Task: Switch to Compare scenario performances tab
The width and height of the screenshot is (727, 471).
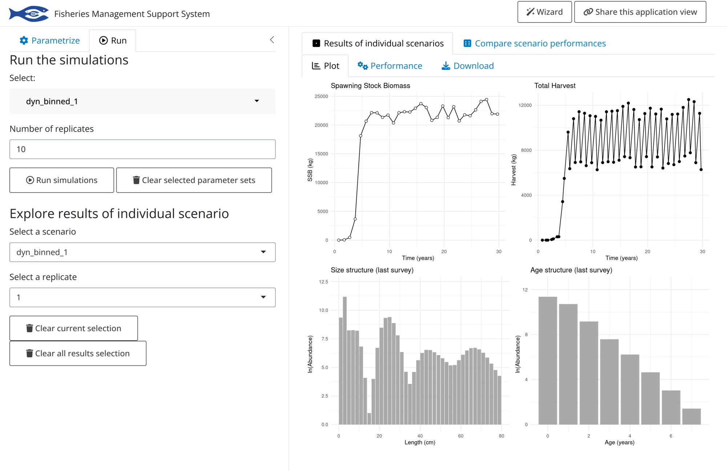Action: click(534, 43)
